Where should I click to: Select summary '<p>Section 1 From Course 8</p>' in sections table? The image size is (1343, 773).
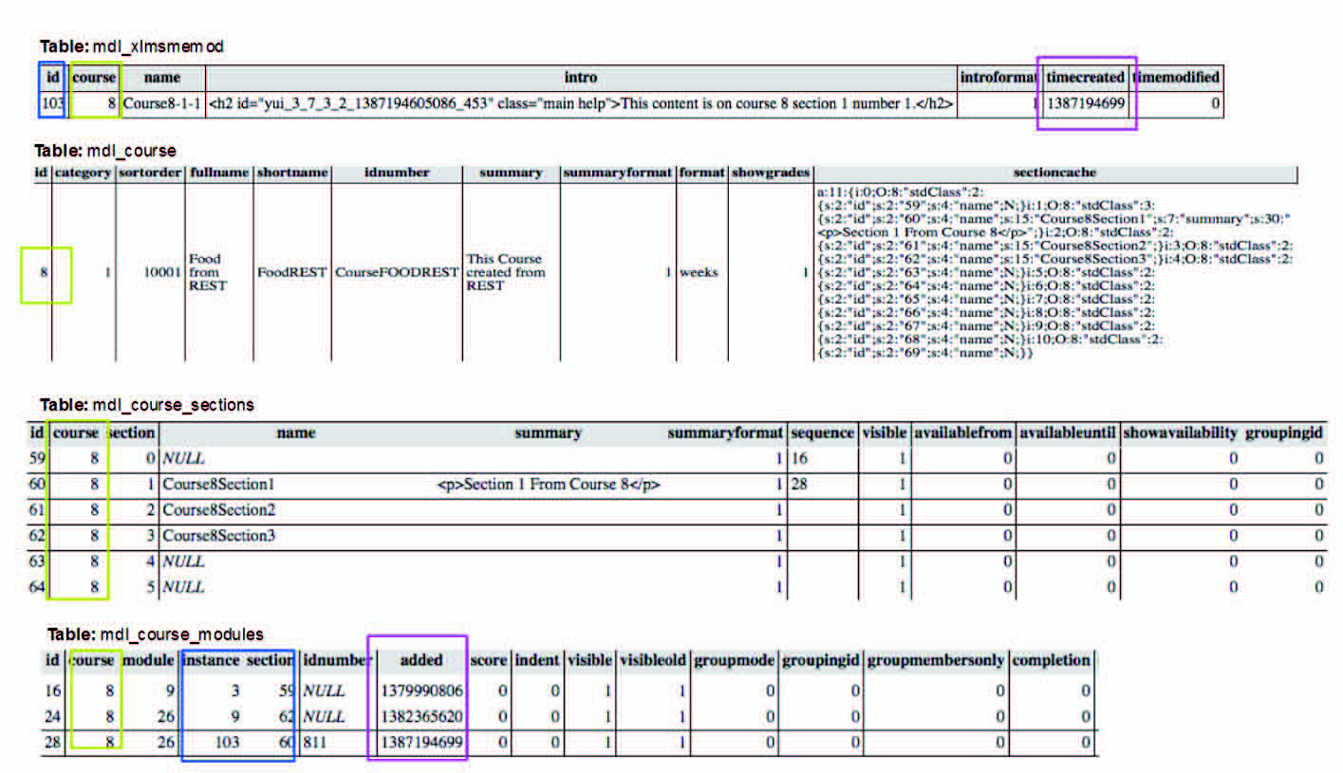click(x=549, y=484)
